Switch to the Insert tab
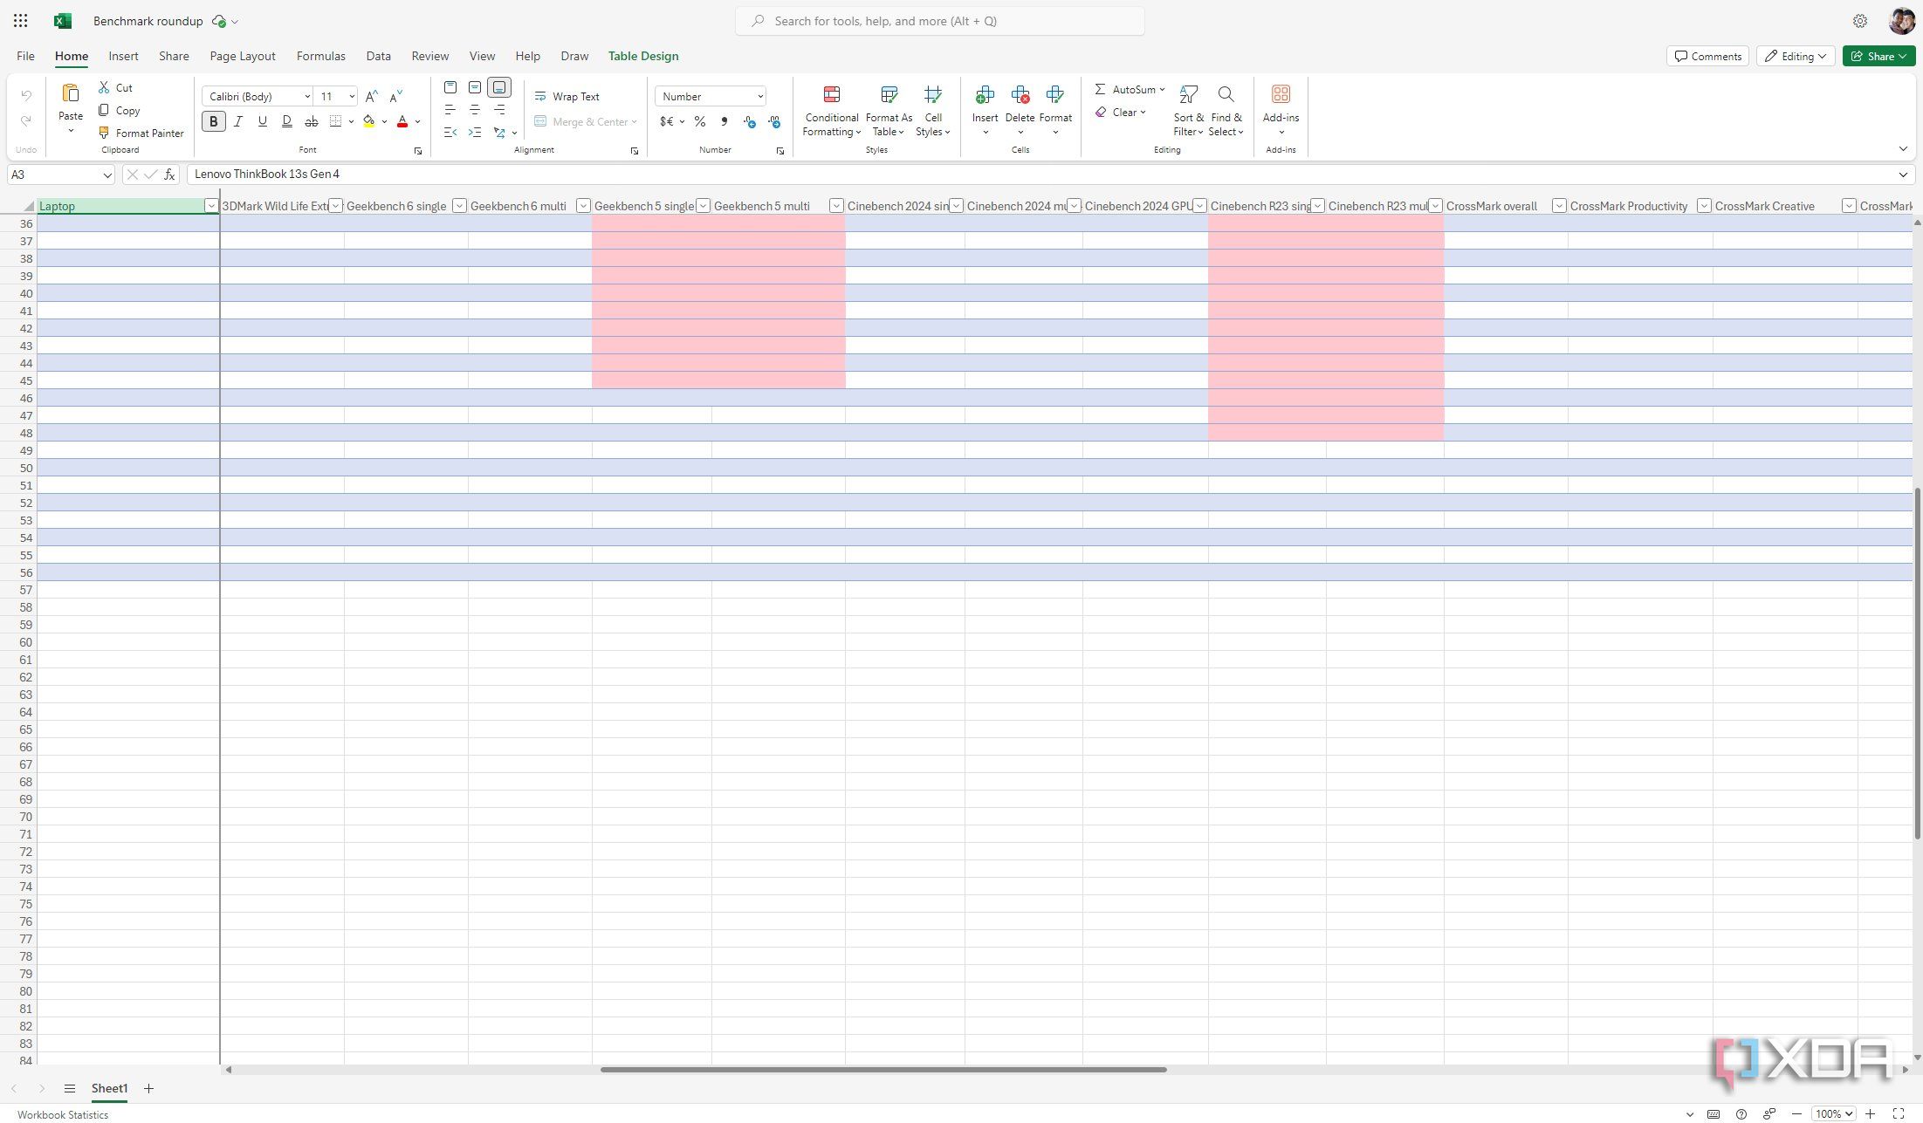Image resolution: width=1923 pixels, height=1123 pixels. pyautogui.click(x=123, y=56)
